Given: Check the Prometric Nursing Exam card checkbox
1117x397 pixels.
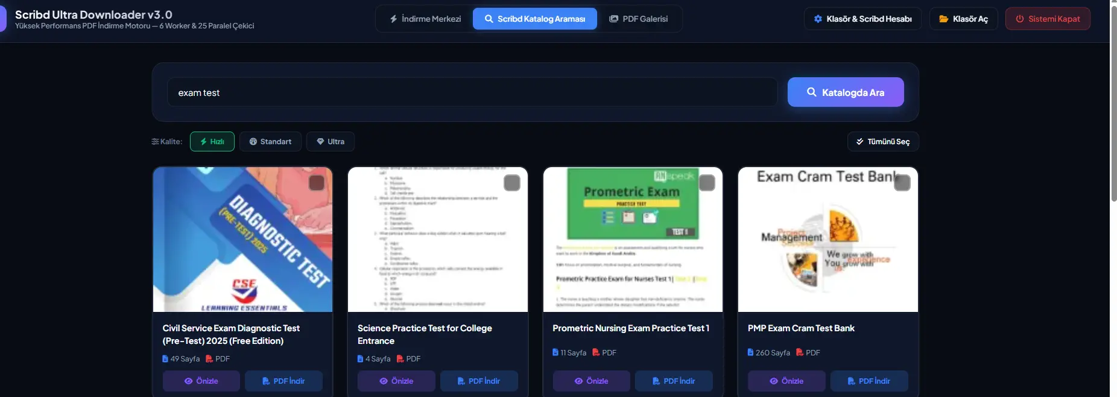Looking at the screenshot, I should (707, 183).
